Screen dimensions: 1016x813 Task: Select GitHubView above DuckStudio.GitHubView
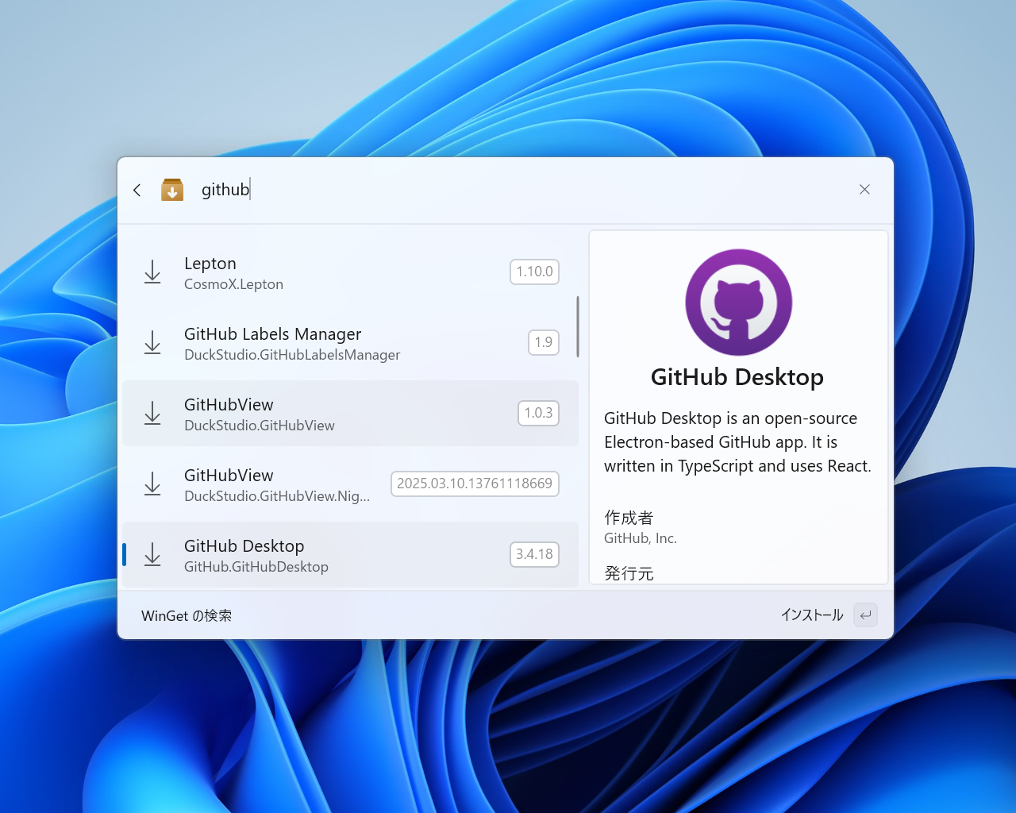point(229,405)
